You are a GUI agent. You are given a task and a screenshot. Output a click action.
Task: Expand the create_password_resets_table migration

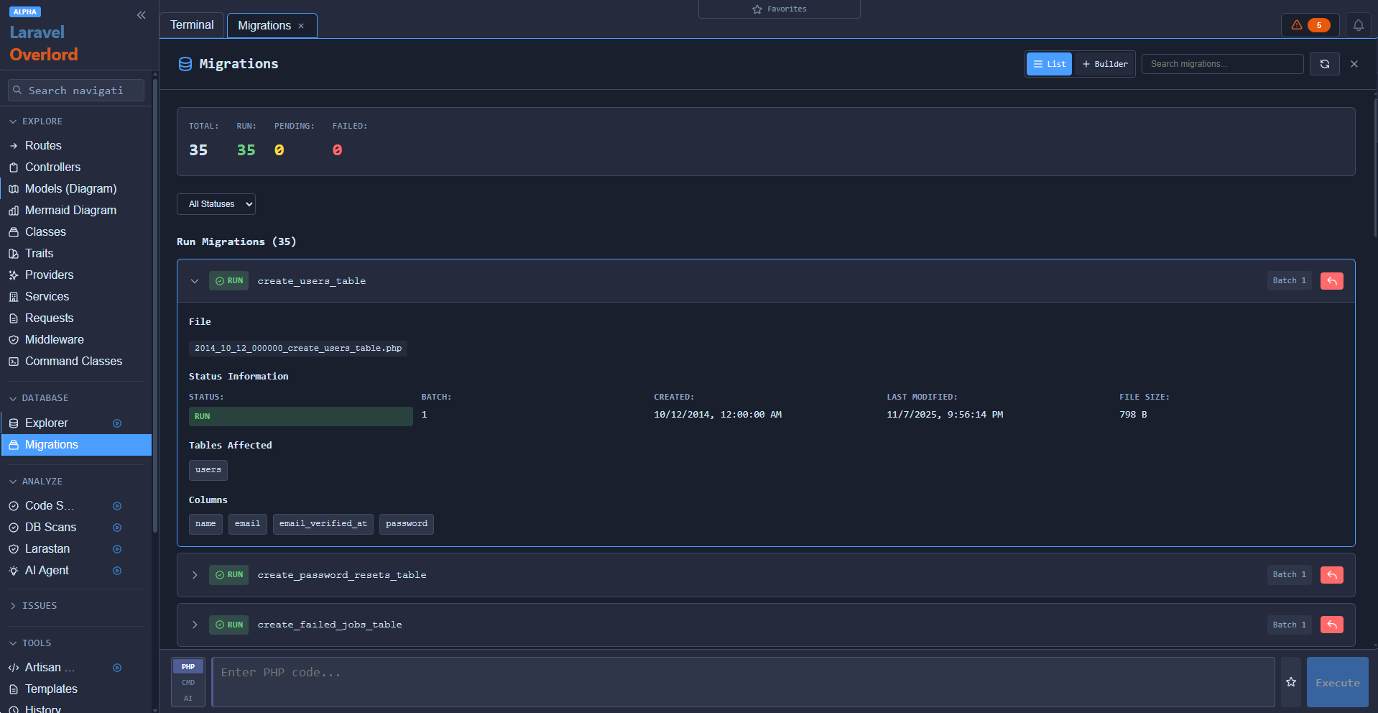194,575
